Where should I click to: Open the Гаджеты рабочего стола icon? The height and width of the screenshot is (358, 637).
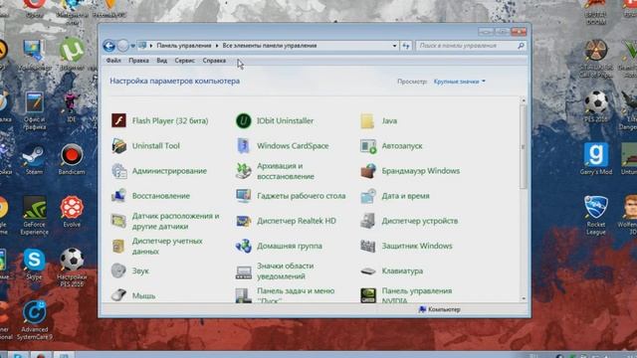point(243,196)
